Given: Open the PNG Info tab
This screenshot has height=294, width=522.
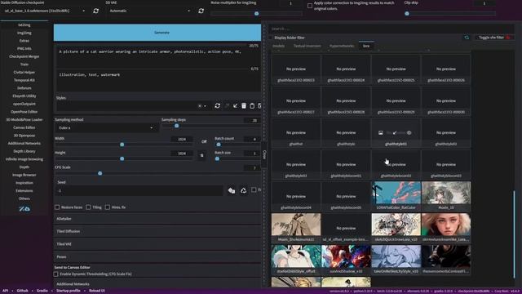Looking at the screenshot, I should point(24,49).
